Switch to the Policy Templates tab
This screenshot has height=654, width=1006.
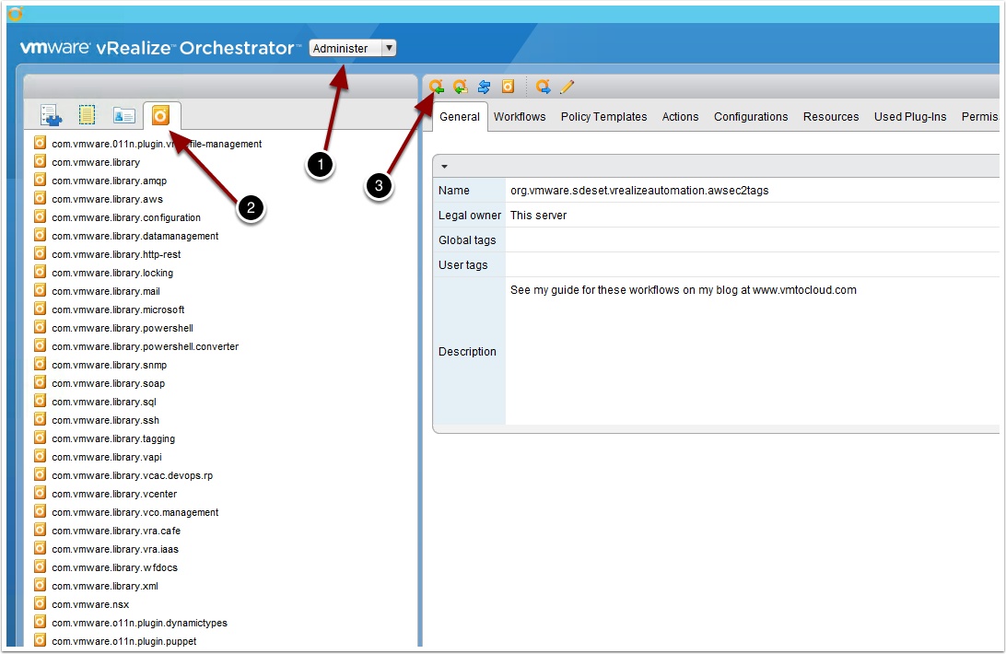[603, 117]
